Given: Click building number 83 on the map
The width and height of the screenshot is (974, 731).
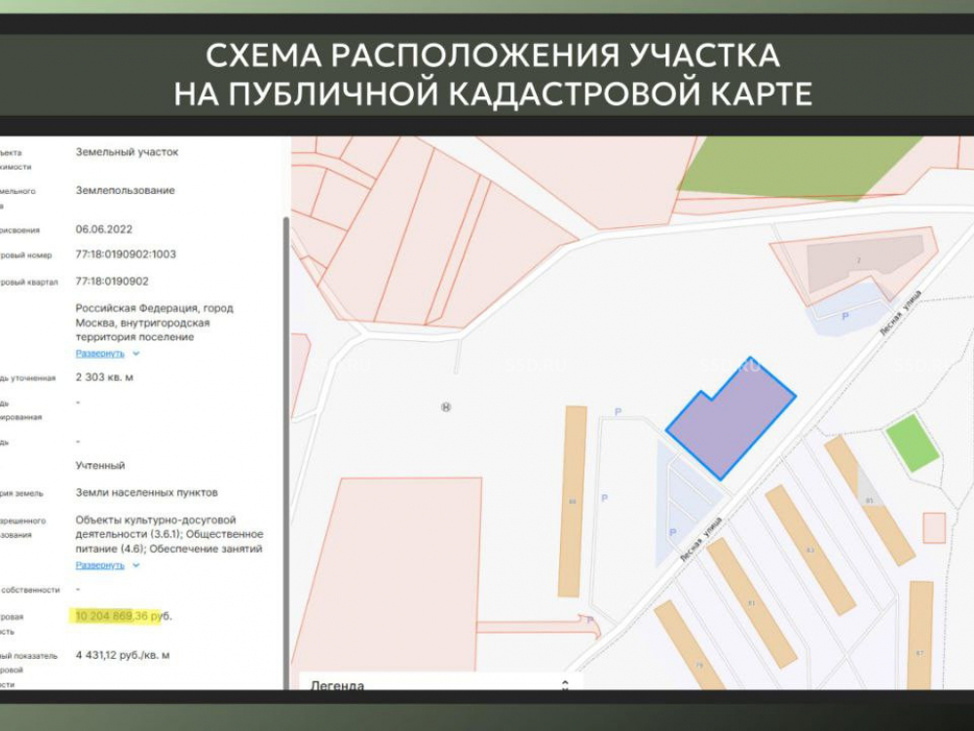Looking at the screenshot, I should click(x=808, y=551).
